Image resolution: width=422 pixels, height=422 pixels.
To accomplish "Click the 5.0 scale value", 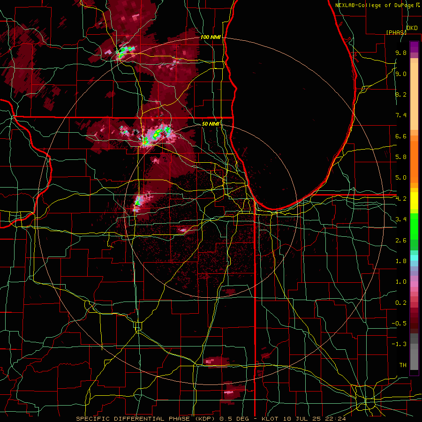I will pos(401,178).
